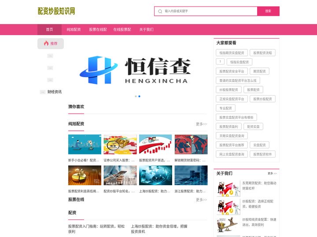Click the 恒指实盘配资 tag
Screen dimensions: 317x237
(240, 62)
